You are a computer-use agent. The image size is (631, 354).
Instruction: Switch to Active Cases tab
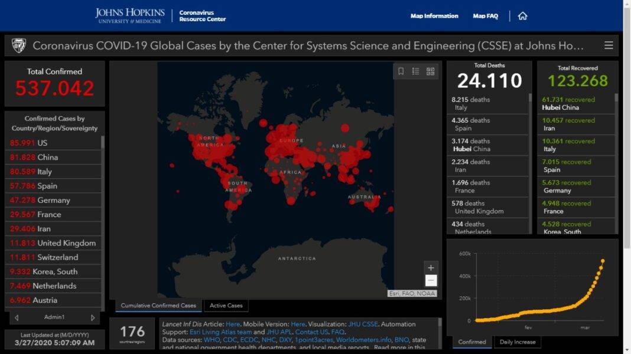[226, 306]
